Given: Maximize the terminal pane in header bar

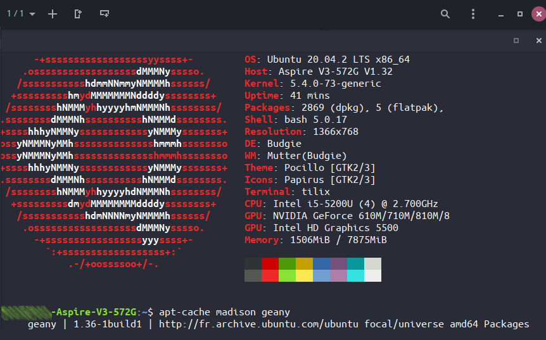Looking at the screenshot, I should coord(516,41).
